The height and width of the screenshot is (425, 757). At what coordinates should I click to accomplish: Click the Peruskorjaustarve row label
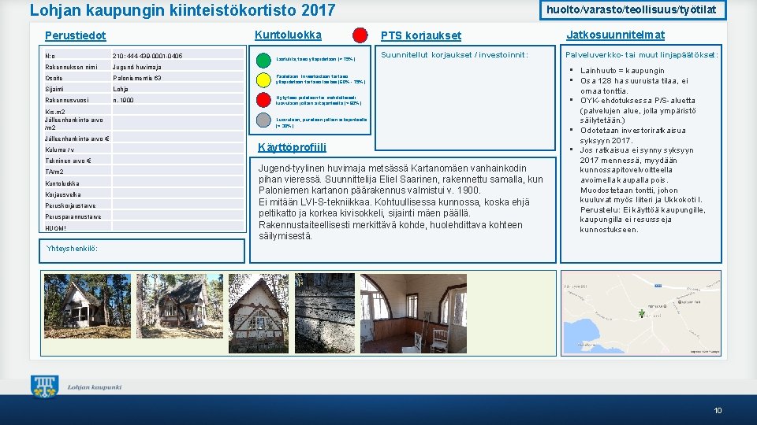coord(70,205)
